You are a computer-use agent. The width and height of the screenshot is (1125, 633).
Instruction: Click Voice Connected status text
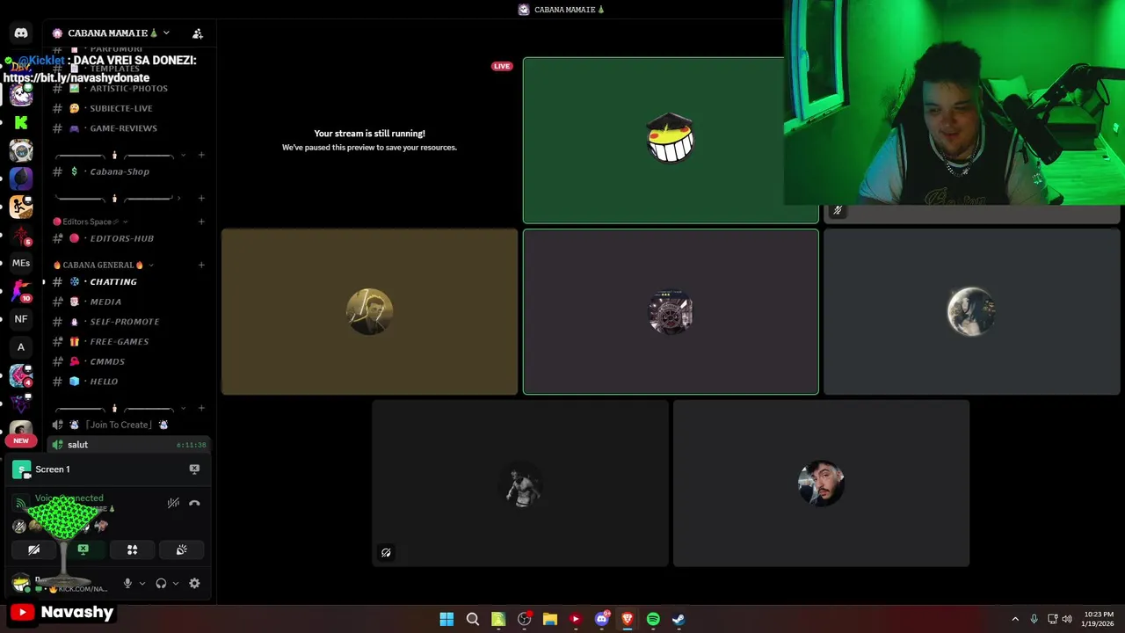[x=69, y=498]
